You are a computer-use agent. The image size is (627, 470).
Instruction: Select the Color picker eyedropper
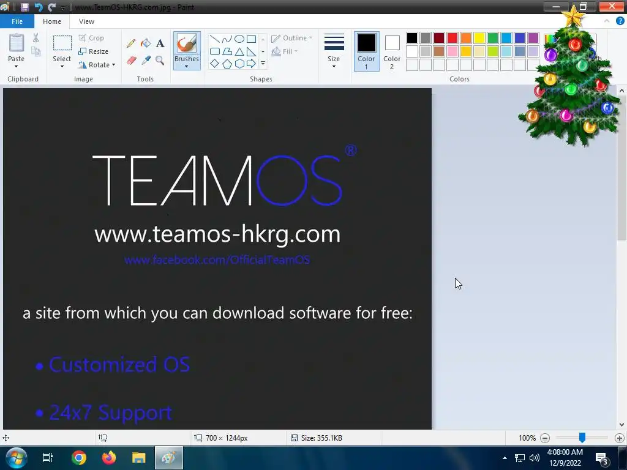tap(146, 61)
